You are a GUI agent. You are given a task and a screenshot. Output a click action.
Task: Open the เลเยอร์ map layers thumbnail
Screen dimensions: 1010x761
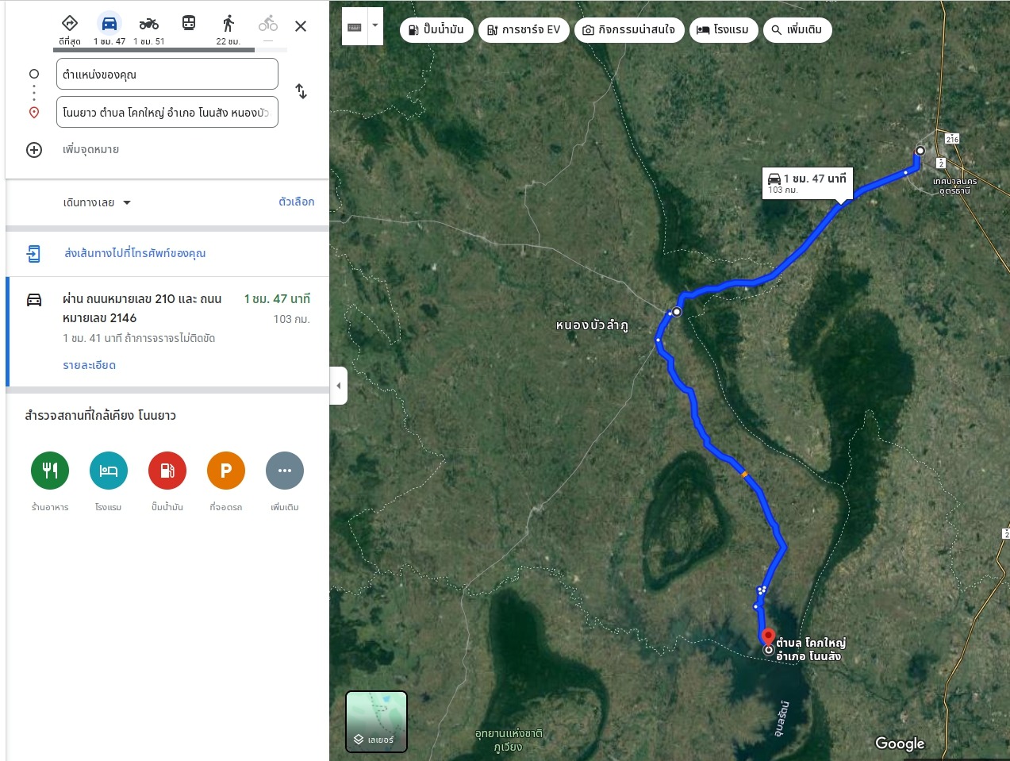click(376, 721)
